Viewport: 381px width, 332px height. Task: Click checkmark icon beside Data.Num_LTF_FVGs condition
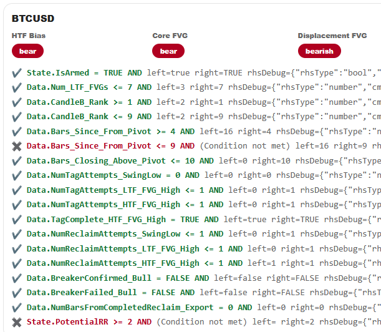pos(17,87)
